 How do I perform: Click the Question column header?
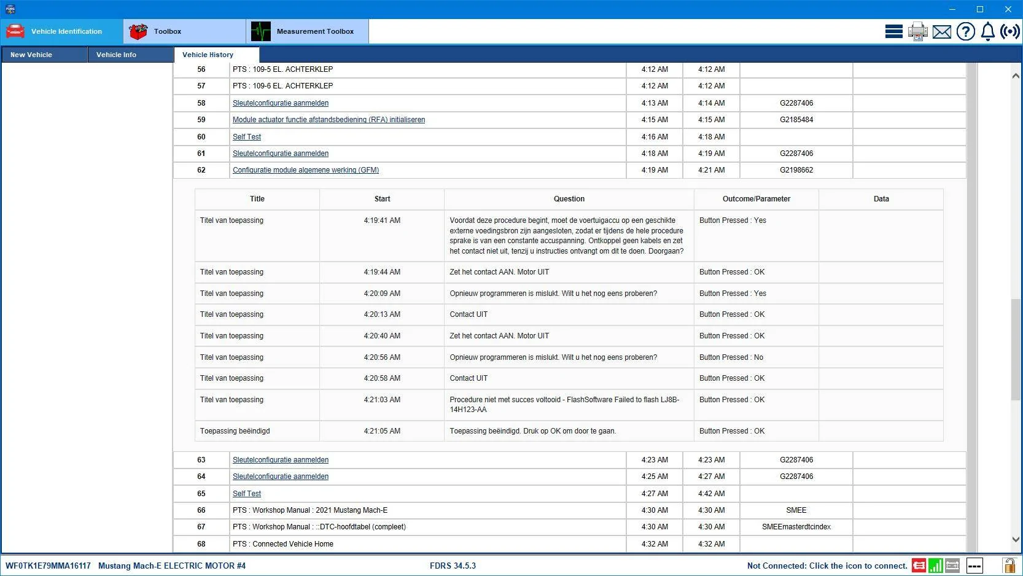point(569,199)
